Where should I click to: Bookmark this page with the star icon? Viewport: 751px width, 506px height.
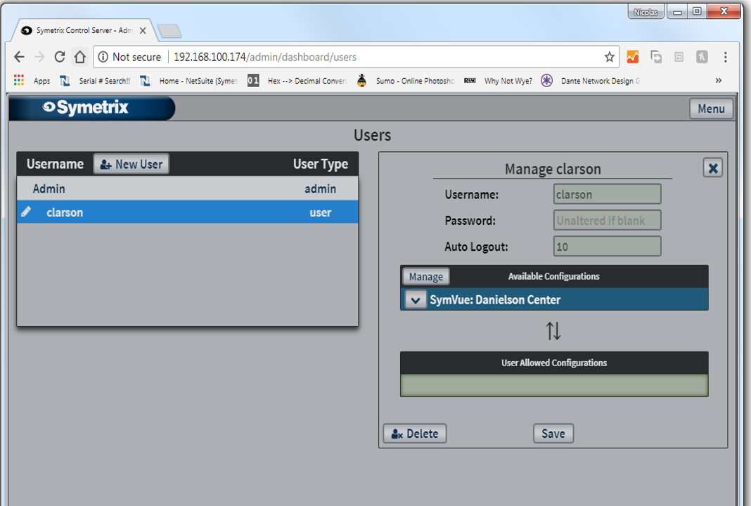[609, 57]
